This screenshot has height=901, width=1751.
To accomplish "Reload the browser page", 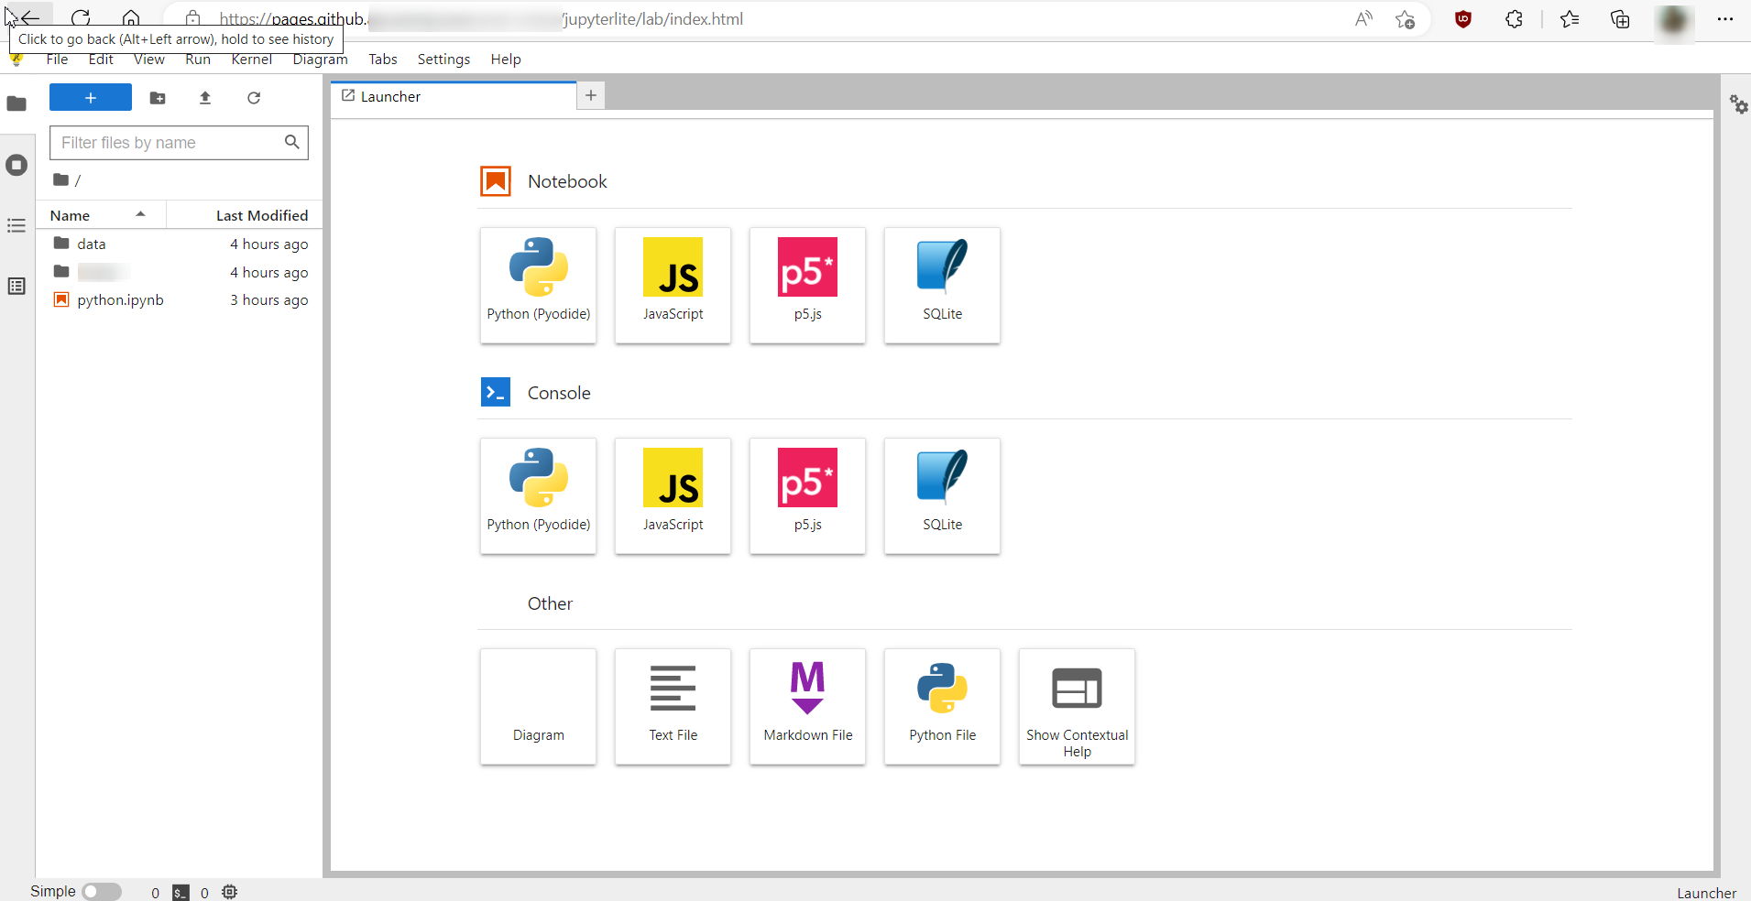I will click(x=81, y=18).
